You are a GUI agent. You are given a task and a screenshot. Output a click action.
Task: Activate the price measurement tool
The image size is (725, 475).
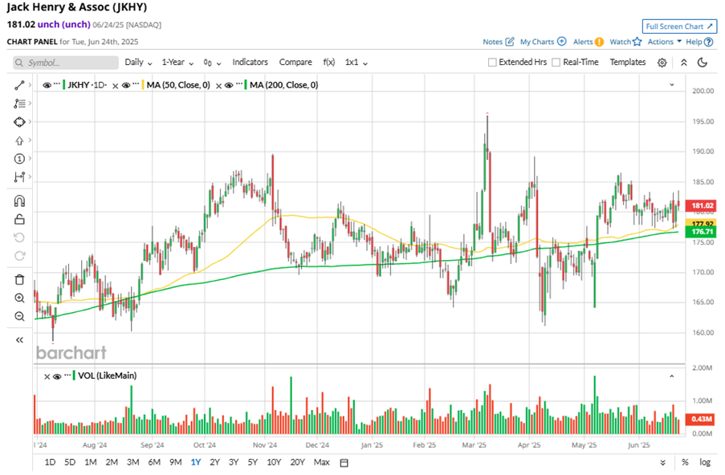click(x=19, y=177)
